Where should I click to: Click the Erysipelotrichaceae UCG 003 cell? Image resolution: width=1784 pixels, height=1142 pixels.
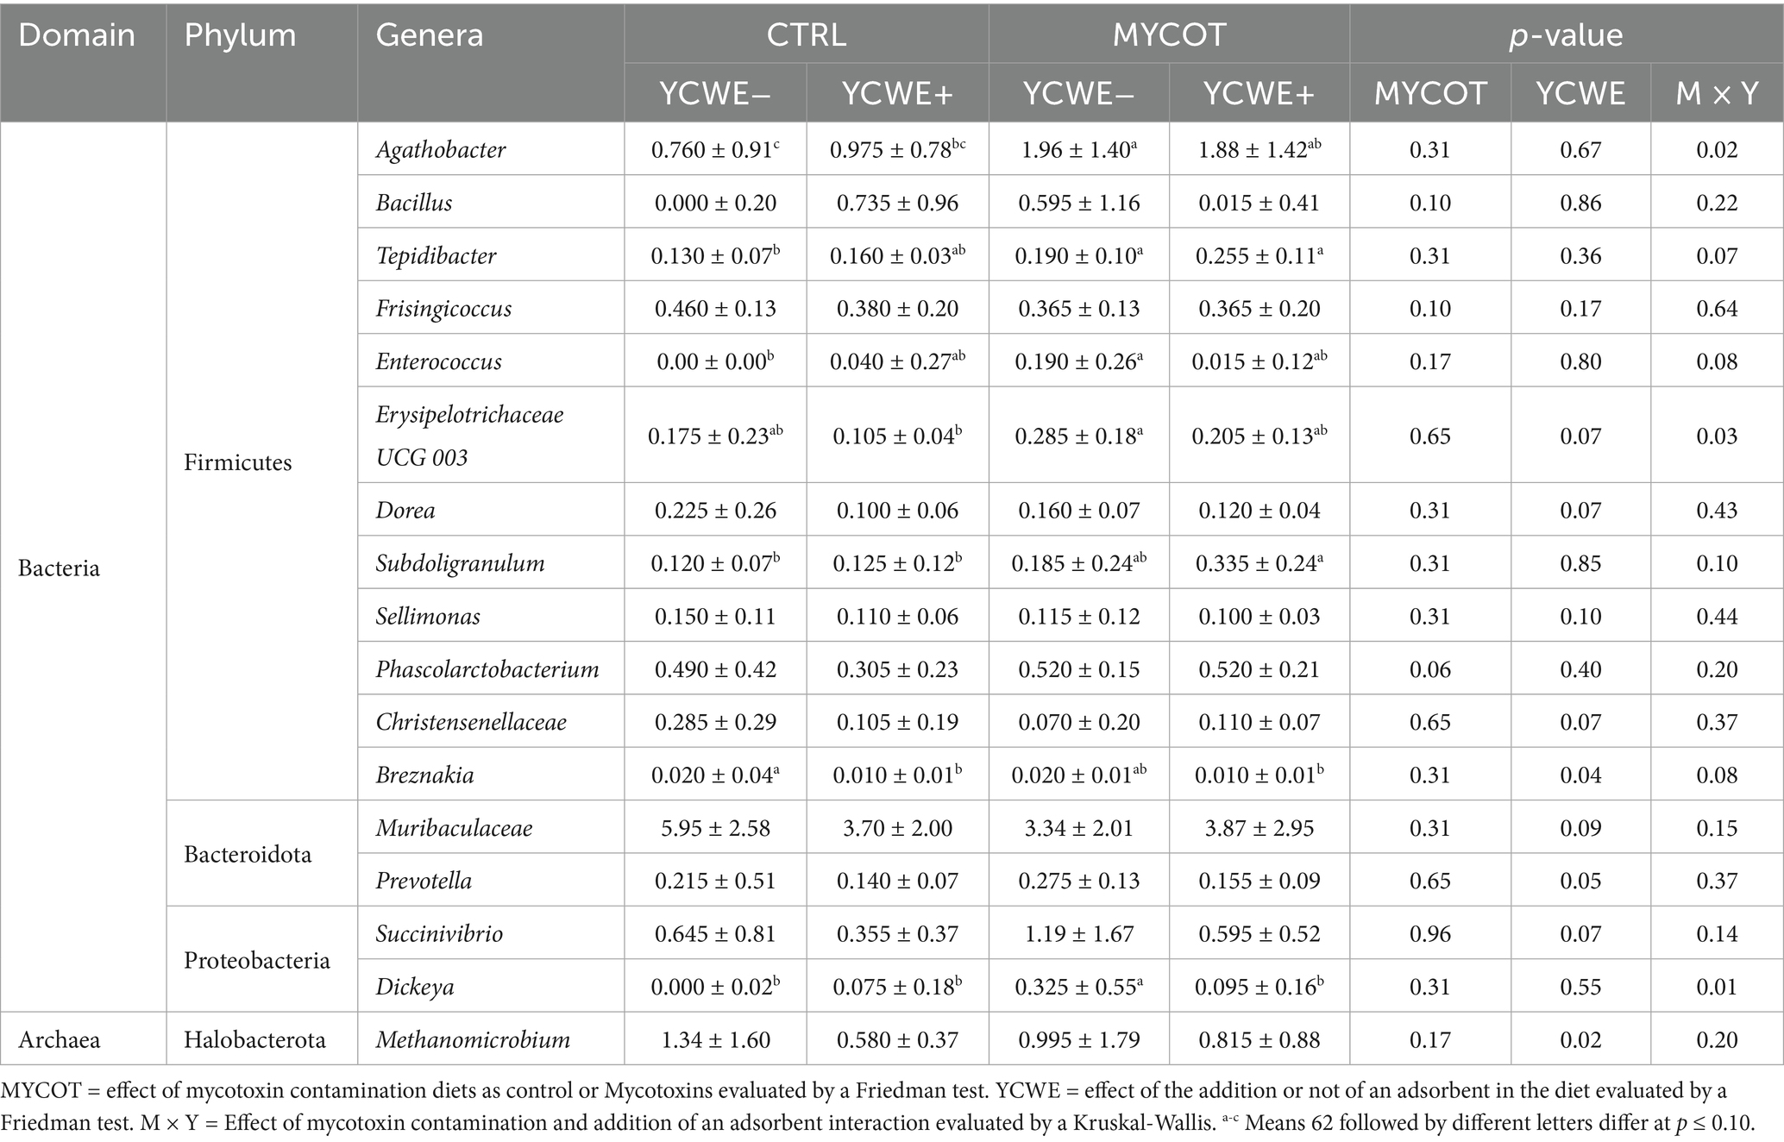[x=469, y=435]
